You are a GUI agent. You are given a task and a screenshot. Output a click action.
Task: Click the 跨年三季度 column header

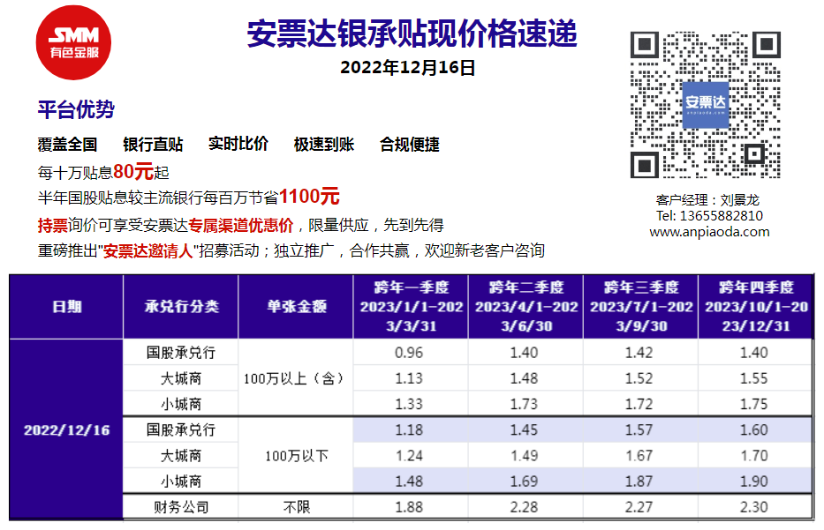click(x=641, y=307)
